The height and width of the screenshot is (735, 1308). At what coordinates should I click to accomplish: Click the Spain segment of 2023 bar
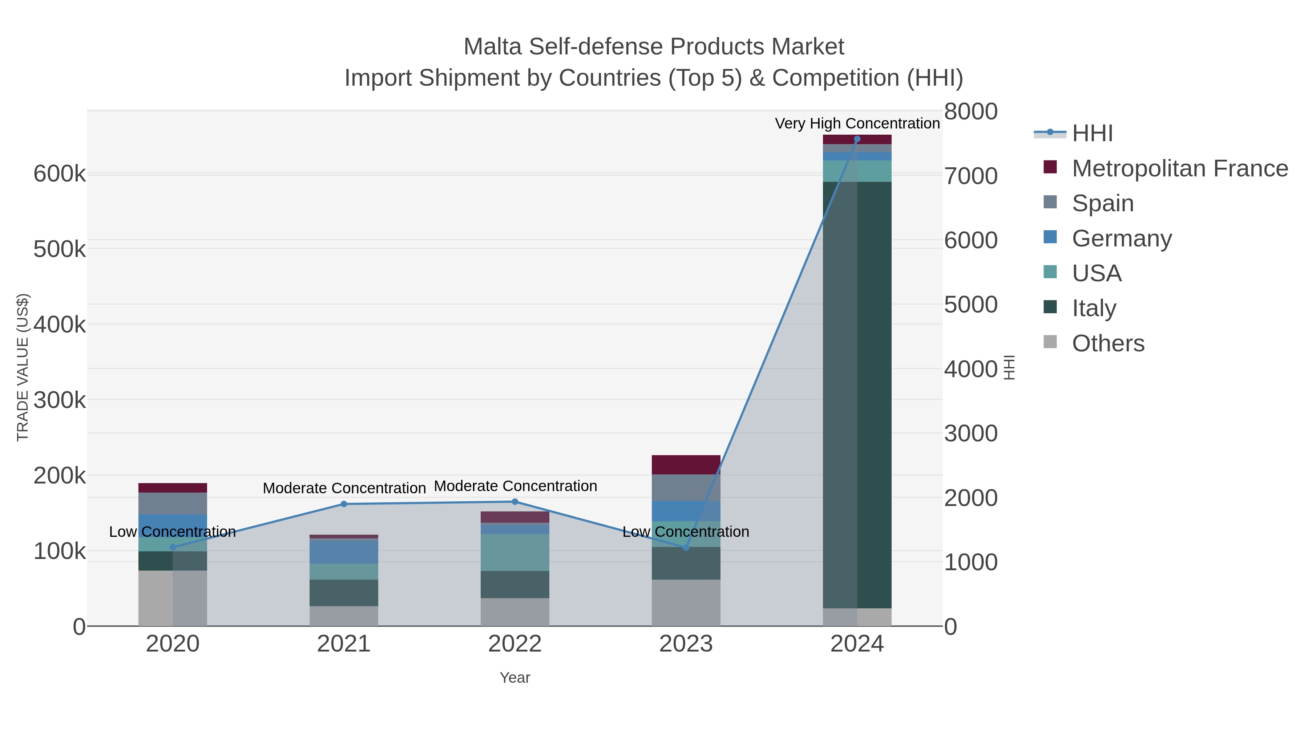[x=686, y=487]
